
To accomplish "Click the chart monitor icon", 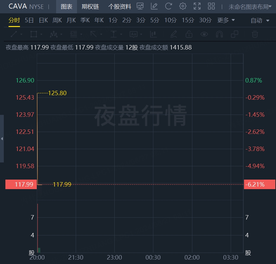I will [x=140, y=6].
